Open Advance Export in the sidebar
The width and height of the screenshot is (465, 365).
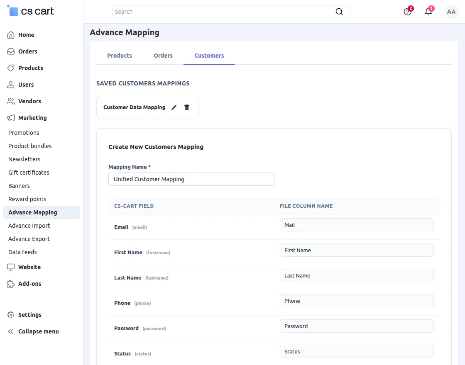point(29,239)
